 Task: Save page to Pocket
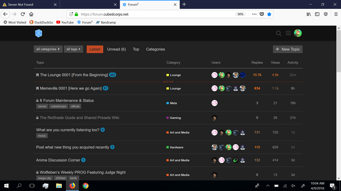[x=262, y=14]
